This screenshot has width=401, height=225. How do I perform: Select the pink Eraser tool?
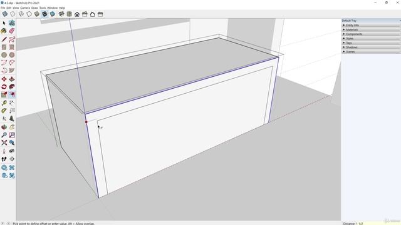[x=12, y=31]
